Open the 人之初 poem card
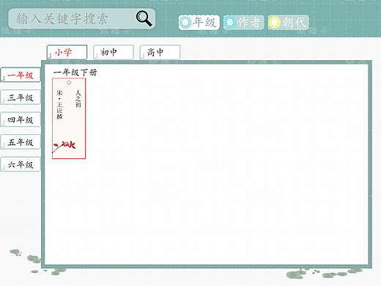Image resolution: width=381 pixels, height=286 pixels. (69, 119)
